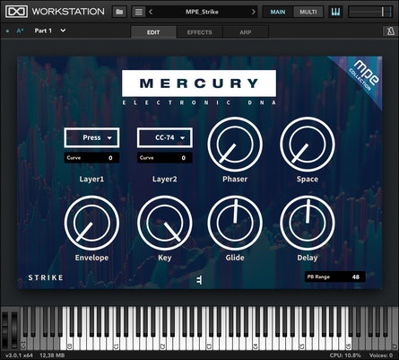Viewport: 399px width, 360px height.
Task: Switch to the EFFECTS tab
Action: [199, 32]
